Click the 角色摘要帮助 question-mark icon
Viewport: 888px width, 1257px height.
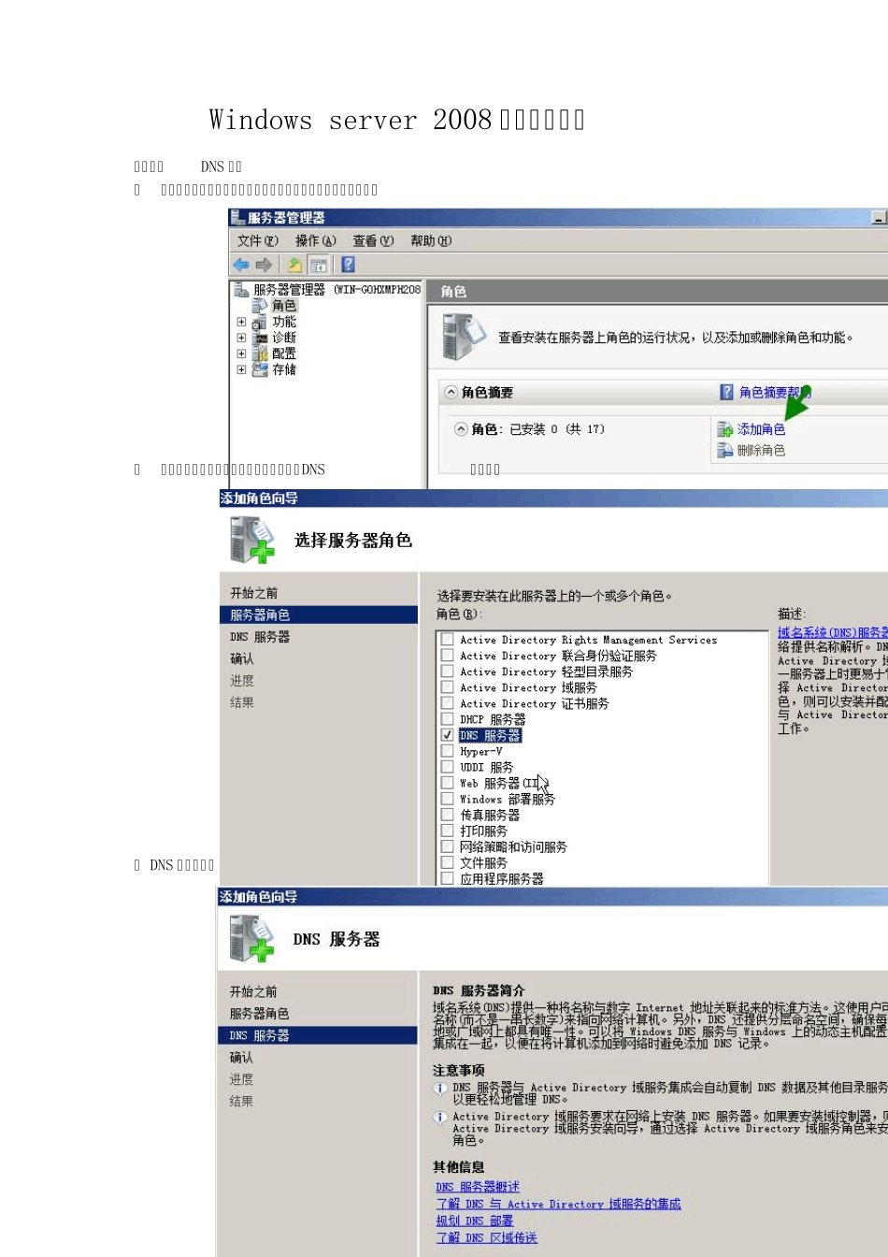[x=726, y=392]
